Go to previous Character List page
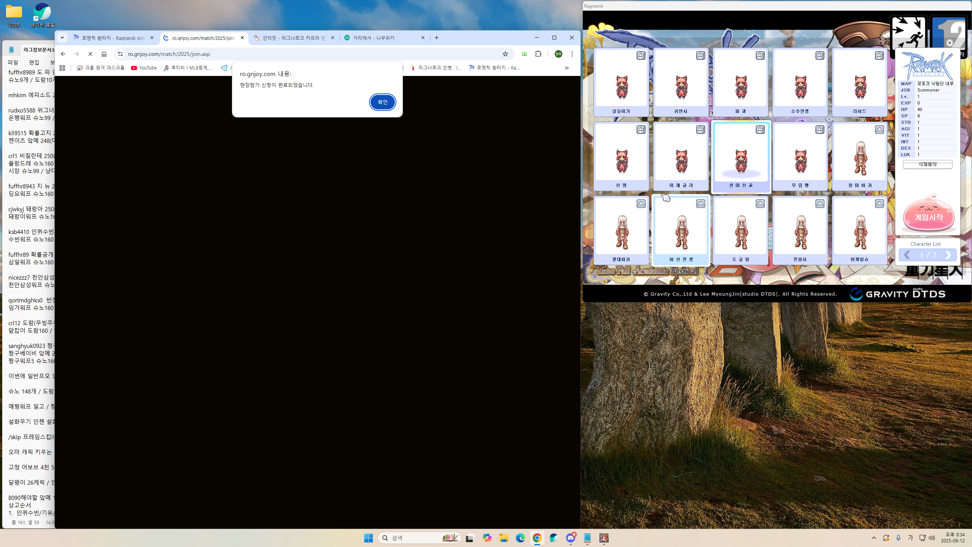Image resolution: width=972 pixels, height=547 pixels. point(907,255)
